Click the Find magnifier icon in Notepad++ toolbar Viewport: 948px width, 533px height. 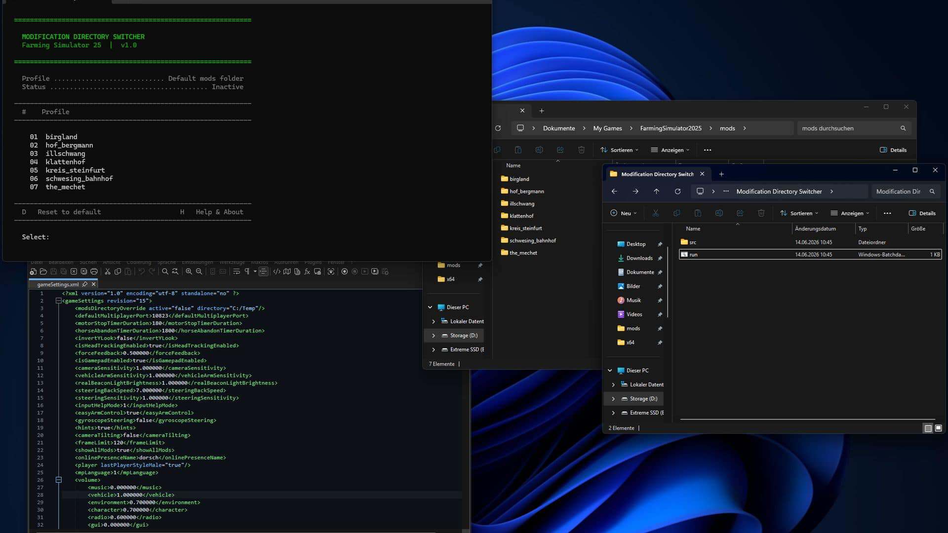click(165, 271)
